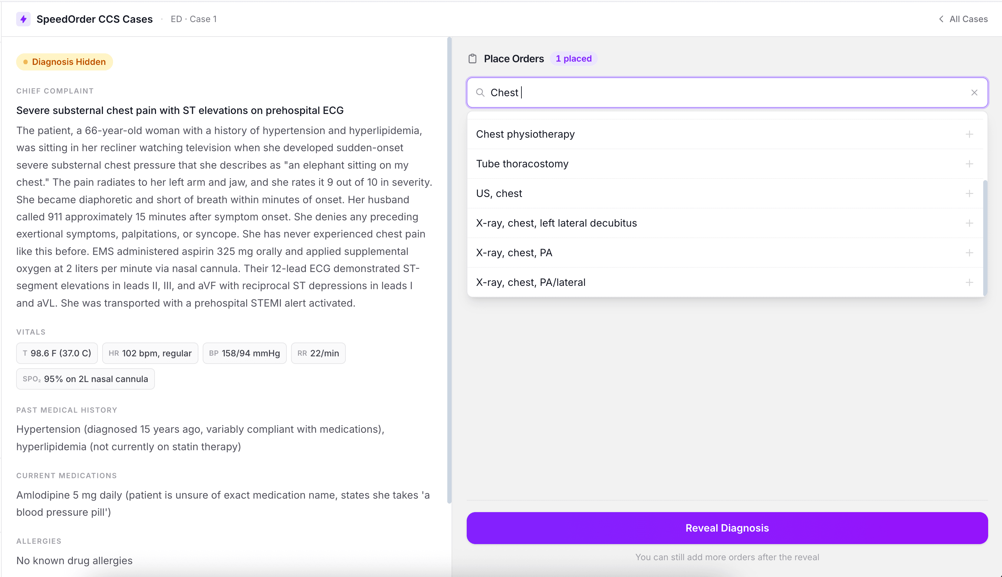Add Tube thoracostomy with its plus icon
Screen dimensions: 1002x577
tap(969, 164)
